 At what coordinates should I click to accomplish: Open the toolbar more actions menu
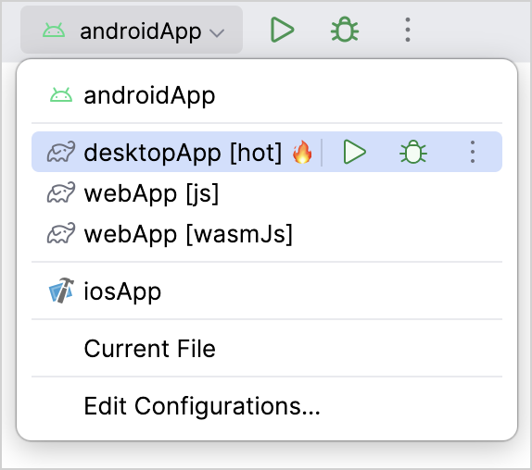[x=408, y=31]
